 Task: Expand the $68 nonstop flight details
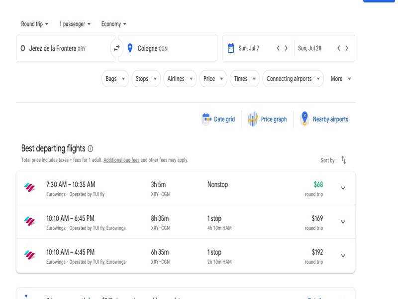pos(343,188)
